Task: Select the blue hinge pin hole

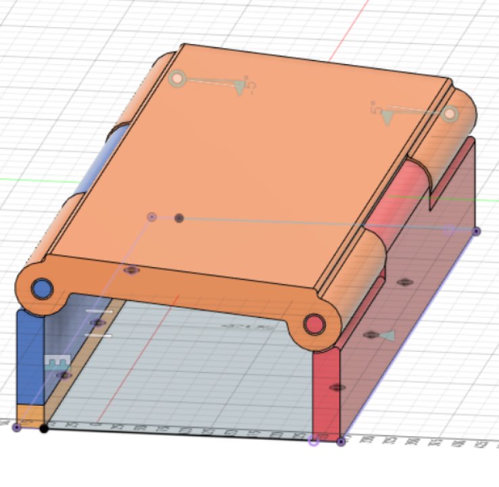Action: pos(43,289)
